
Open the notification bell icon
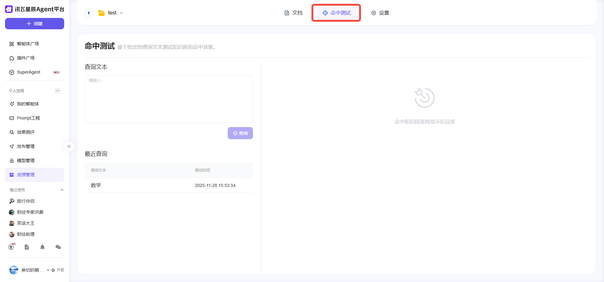tap(42, 247)
